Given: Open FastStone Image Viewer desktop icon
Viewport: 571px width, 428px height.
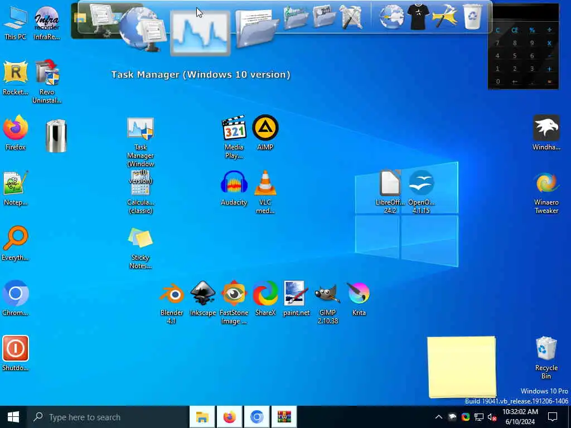Looking at the screenshot, I should pos(234,302).
